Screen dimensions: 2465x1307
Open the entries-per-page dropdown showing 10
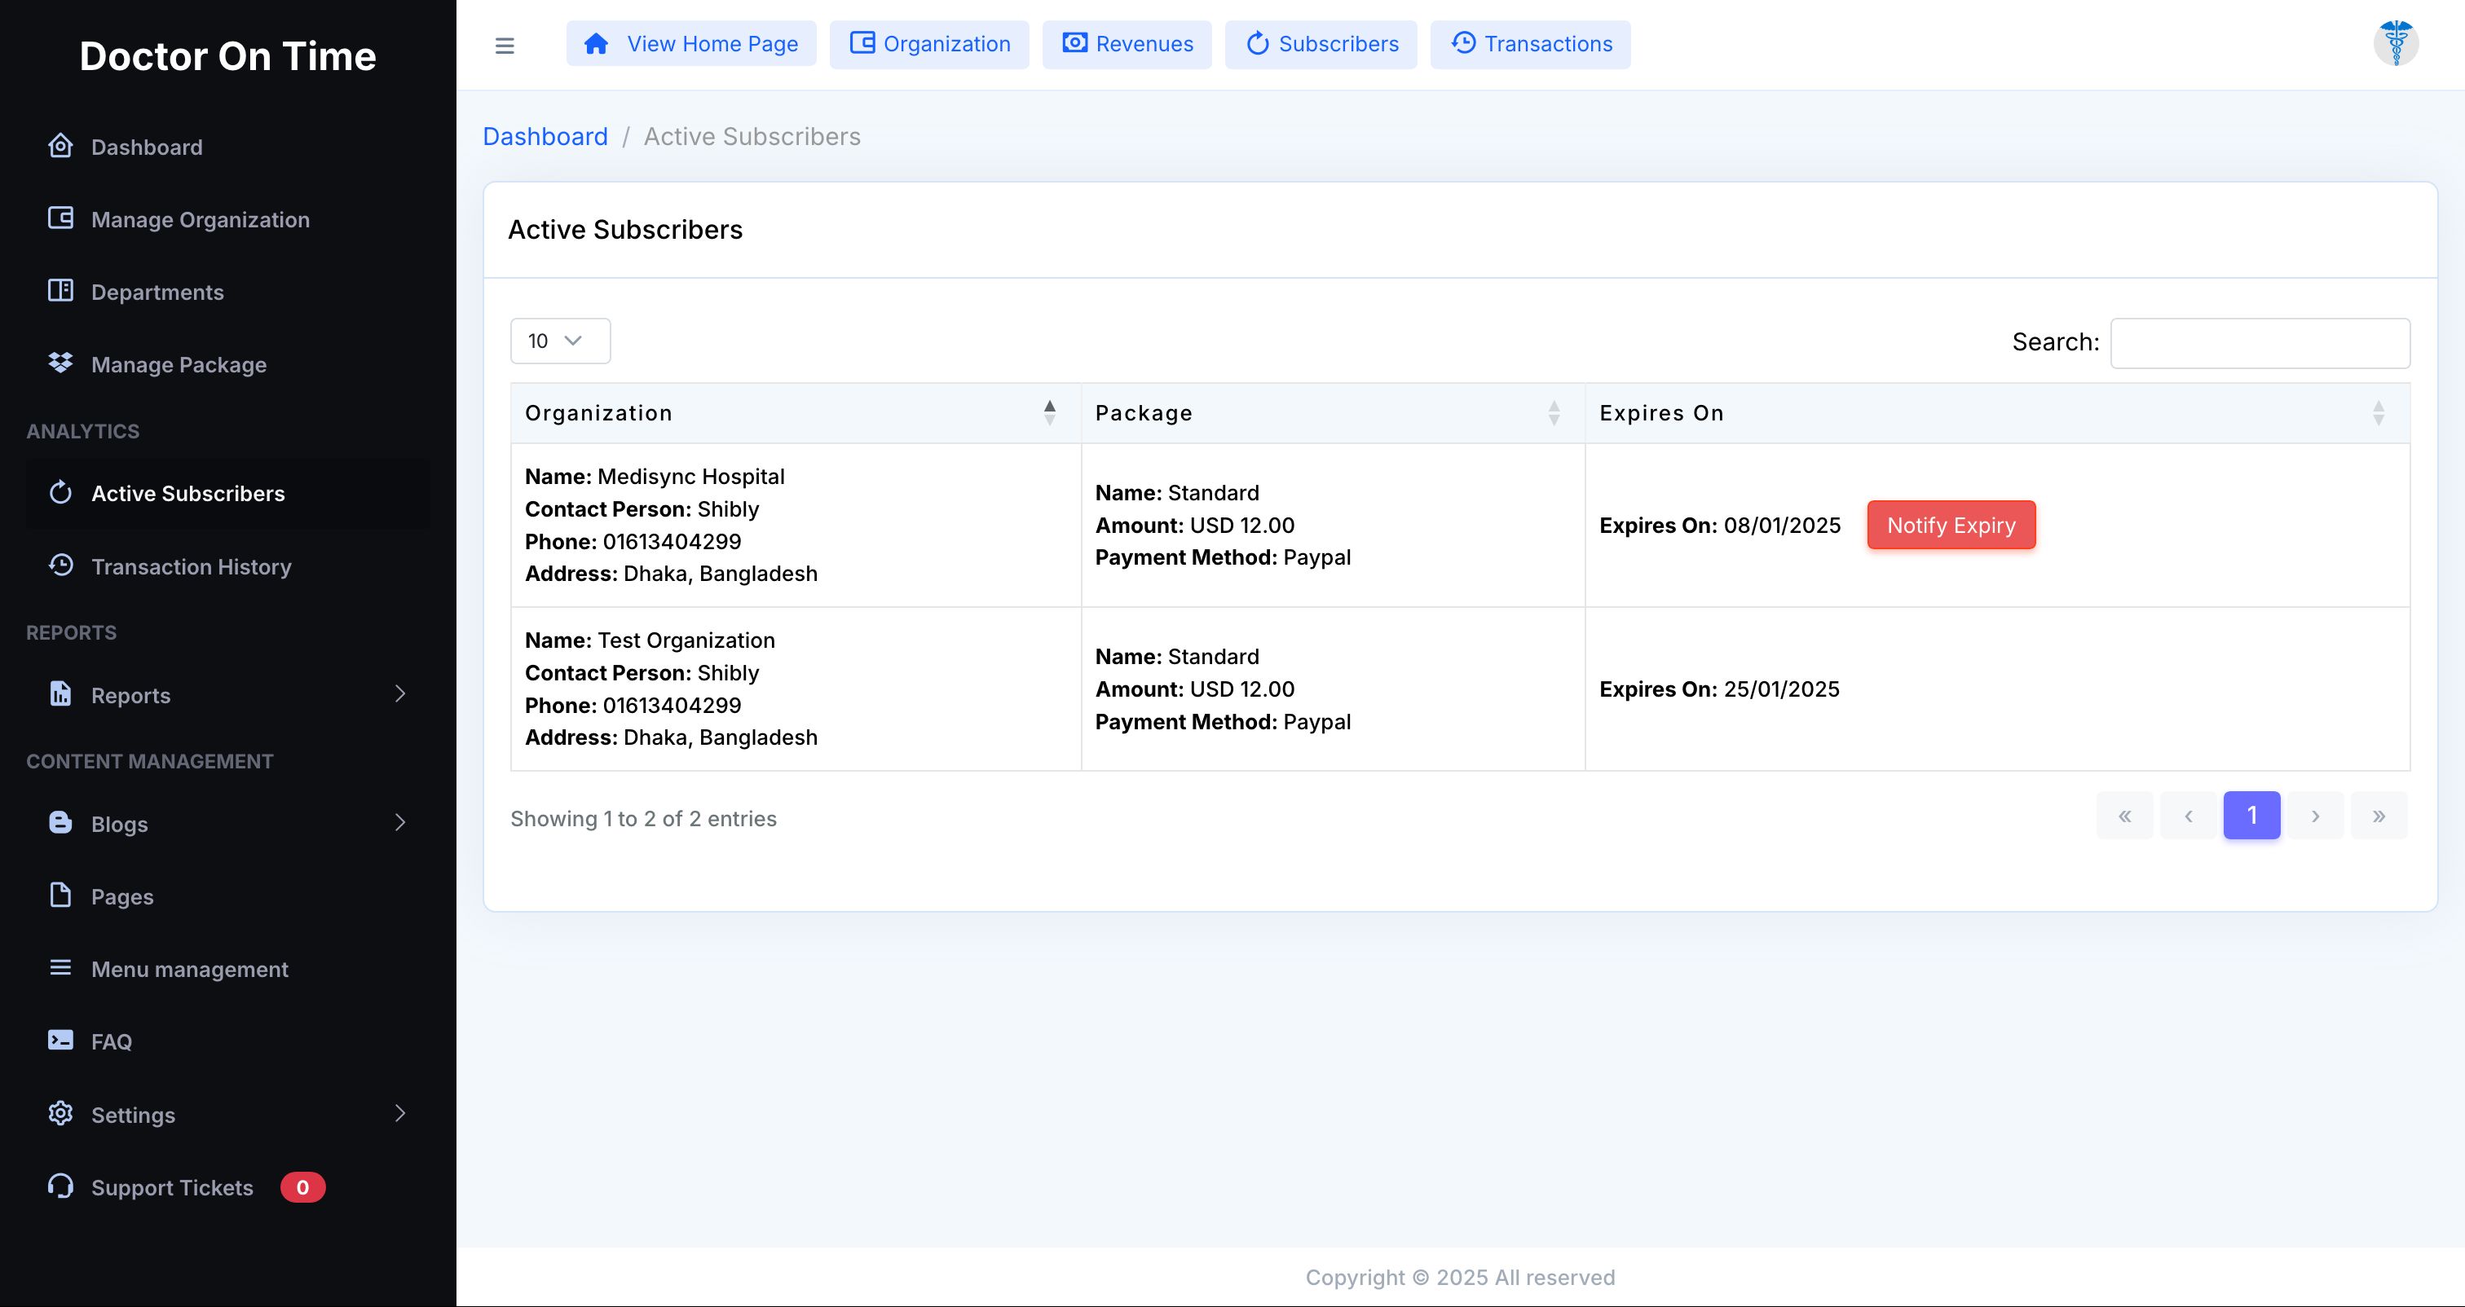pyautogui.click(x=560, y=341)
